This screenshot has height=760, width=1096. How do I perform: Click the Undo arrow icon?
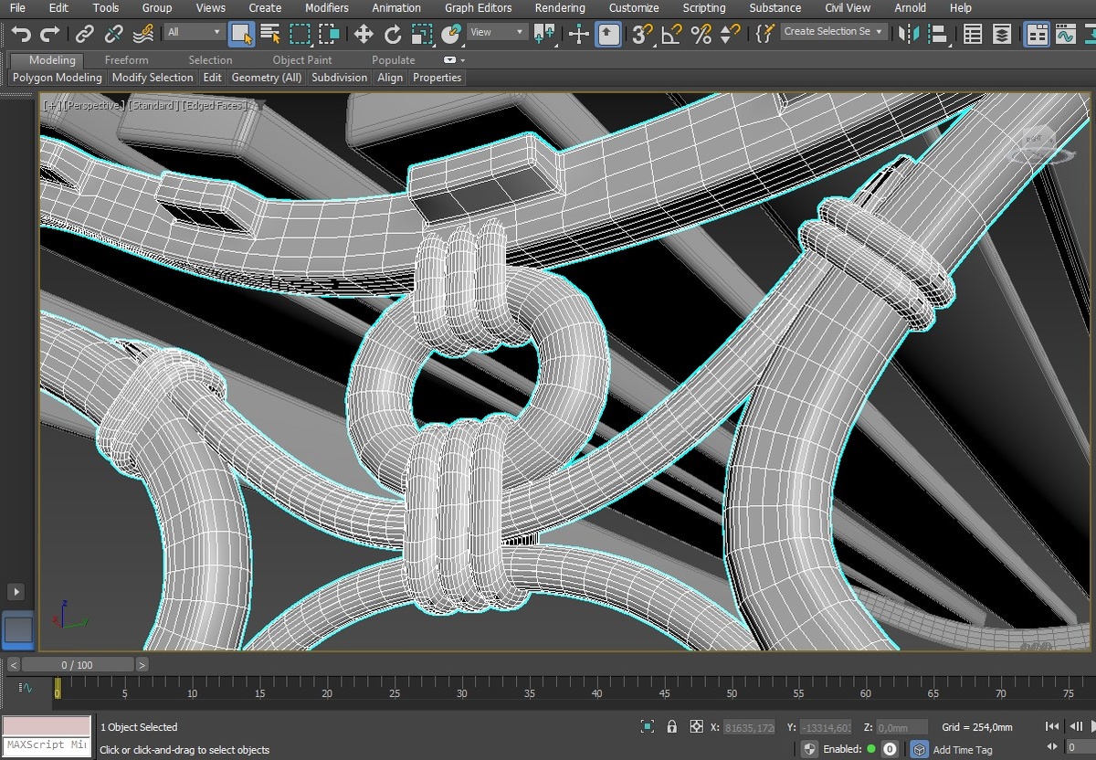20,34
